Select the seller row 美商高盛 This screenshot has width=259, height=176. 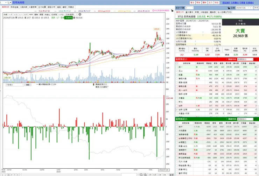(x=216, y=154)
